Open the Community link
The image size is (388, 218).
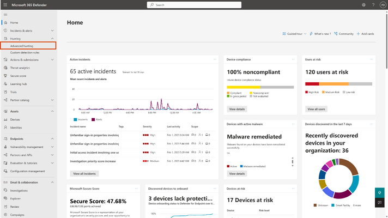pos(344,34)
